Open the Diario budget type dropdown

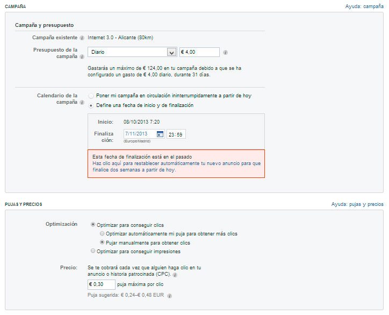[132, 52]
